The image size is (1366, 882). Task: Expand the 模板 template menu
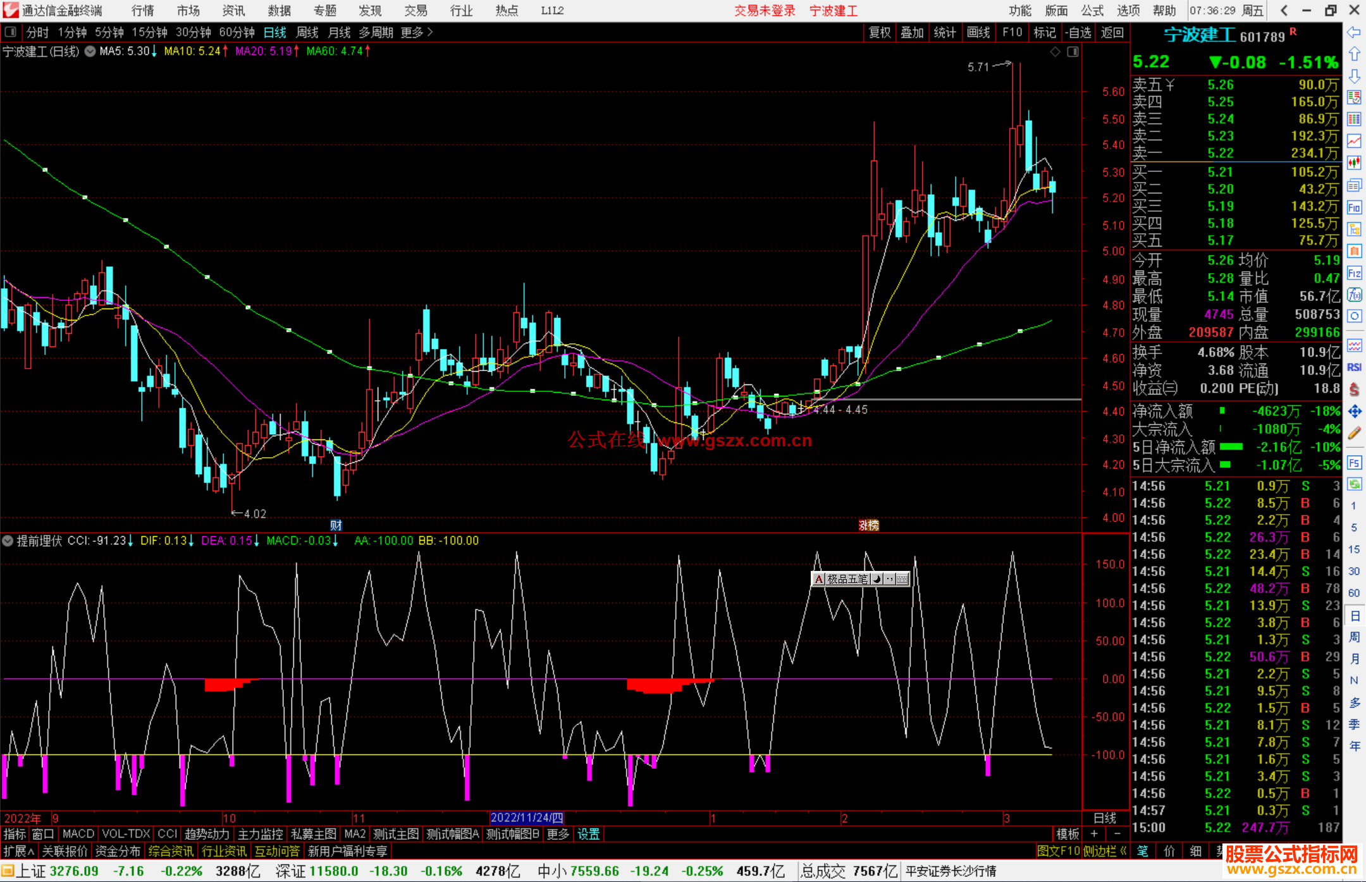[1068, 834]
